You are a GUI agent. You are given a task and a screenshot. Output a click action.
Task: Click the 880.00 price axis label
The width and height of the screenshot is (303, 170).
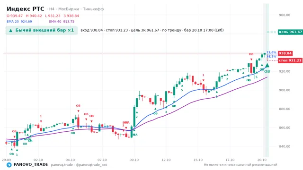coord(285,109)
